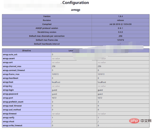Viewport: 154px width, 129px height.
Task: Click Default max channels per connection label
Action: (x=47, y=36)
